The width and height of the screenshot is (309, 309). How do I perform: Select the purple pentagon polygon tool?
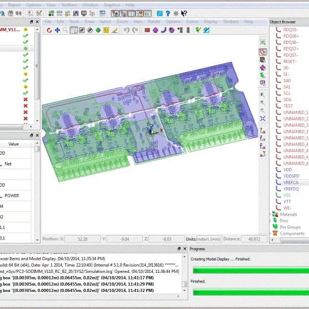tap(155, 30)
